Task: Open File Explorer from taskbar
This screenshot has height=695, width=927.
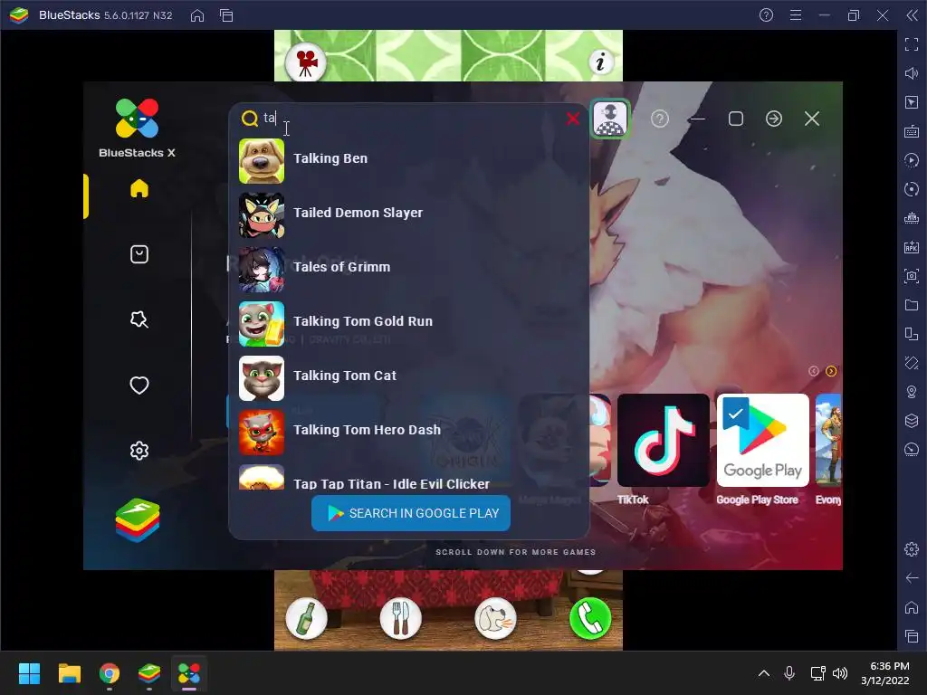Action: click(69, 673)
